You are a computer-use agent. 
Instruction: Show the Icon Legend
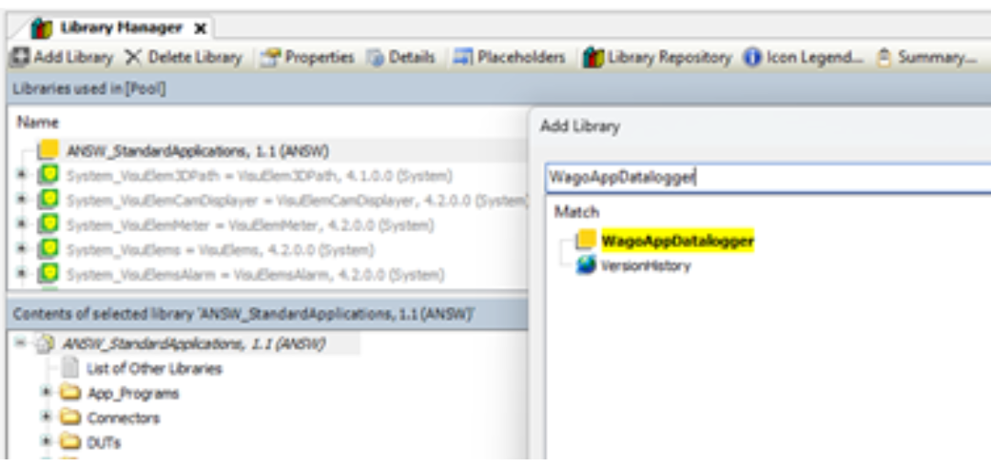coord(804,58)
